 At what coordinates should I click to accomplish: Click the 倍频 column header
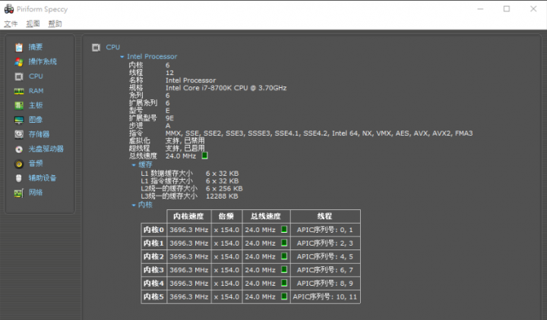(x=226, y=216)
